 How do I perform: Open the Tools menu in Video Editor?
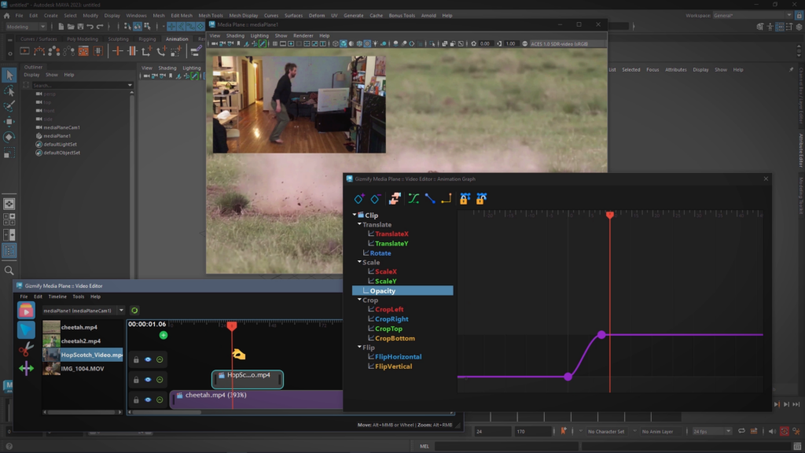pos(78,296)
